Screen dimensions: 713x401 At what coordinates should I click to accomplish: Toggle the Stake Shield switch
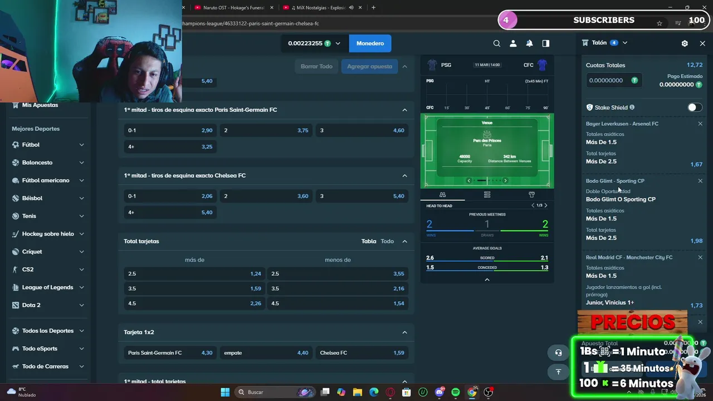click(695, 107)
